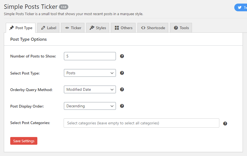This screenshot has width=247, height=156.
Task: Click the 'Select Post Categories:' label
Action: click(x=30, y=123)
